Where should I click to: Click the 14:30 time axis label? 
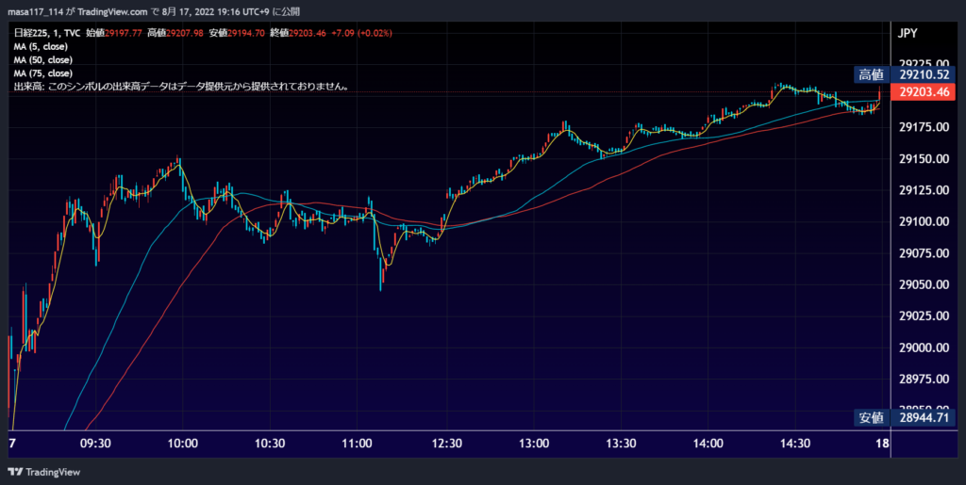pos(795,444)
